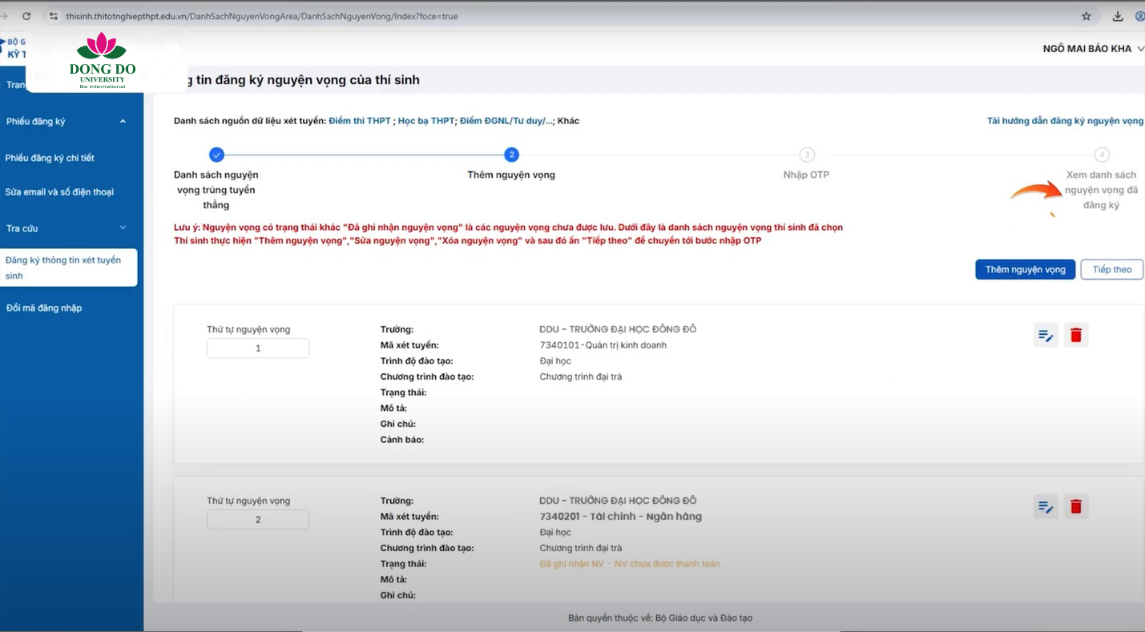Screen dimensions: 1145x632
Task: Expand the Tra cứu sidebar section
Action: 123,228
